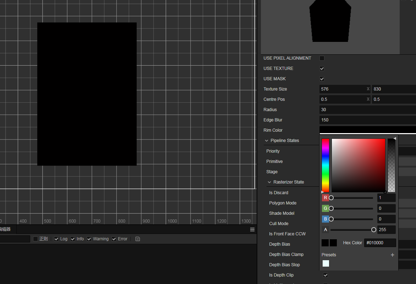This screenshot has width=416, height=284.
Task: Open the log file icon in the console toolbar
Action: coord(137,239)
